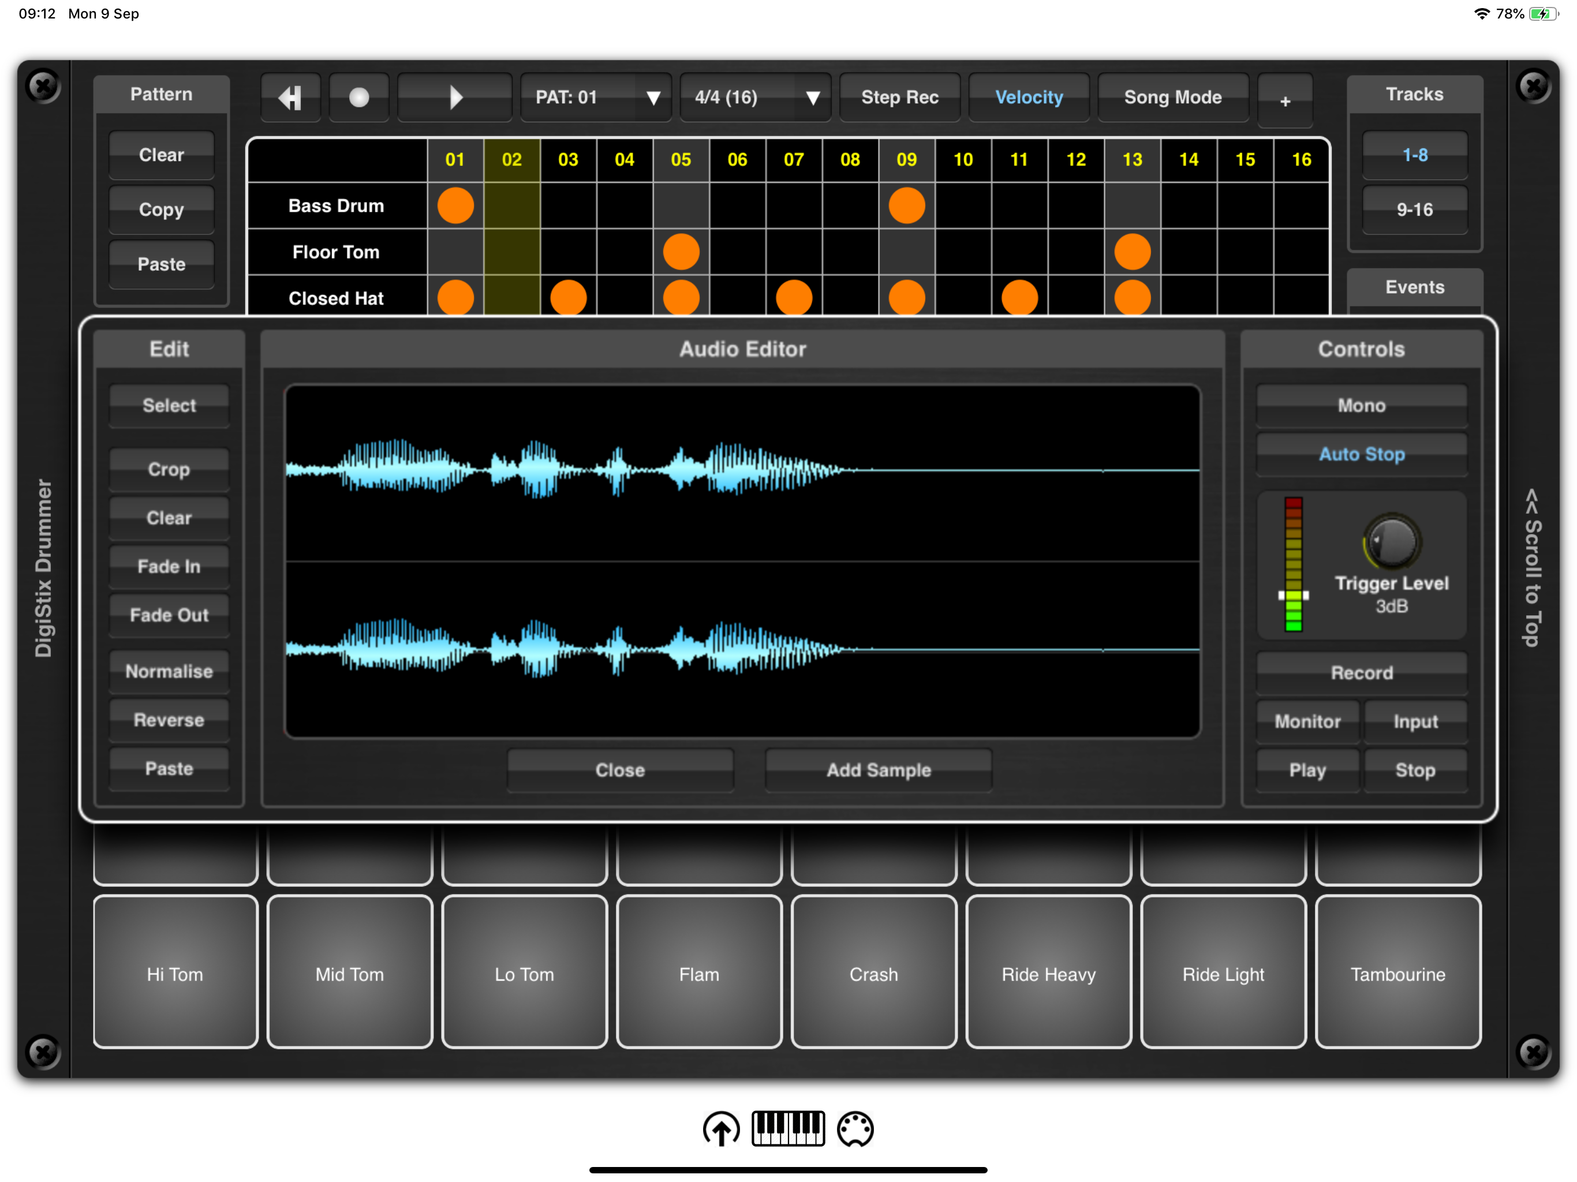Start playback with the play triangle

coord(455,97)
